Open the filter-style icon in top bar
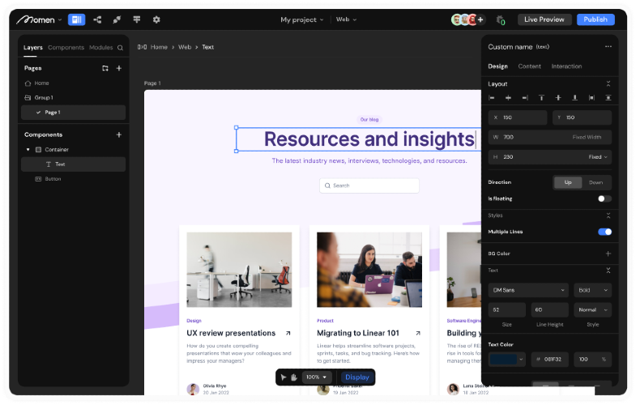This screenshot has height=405, width=636. tap(137, 19)
